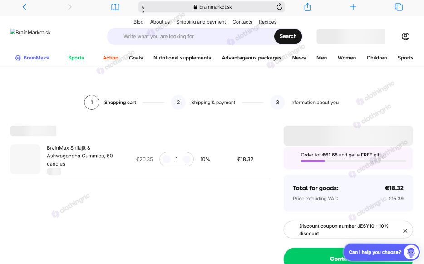This screenshot has height=264, width=424.
Task: Click the original price €20.35
Action: coord(144,159)
